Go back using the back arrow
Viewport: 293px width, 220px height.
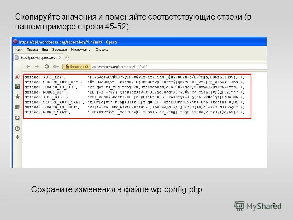tap(28, 66)
